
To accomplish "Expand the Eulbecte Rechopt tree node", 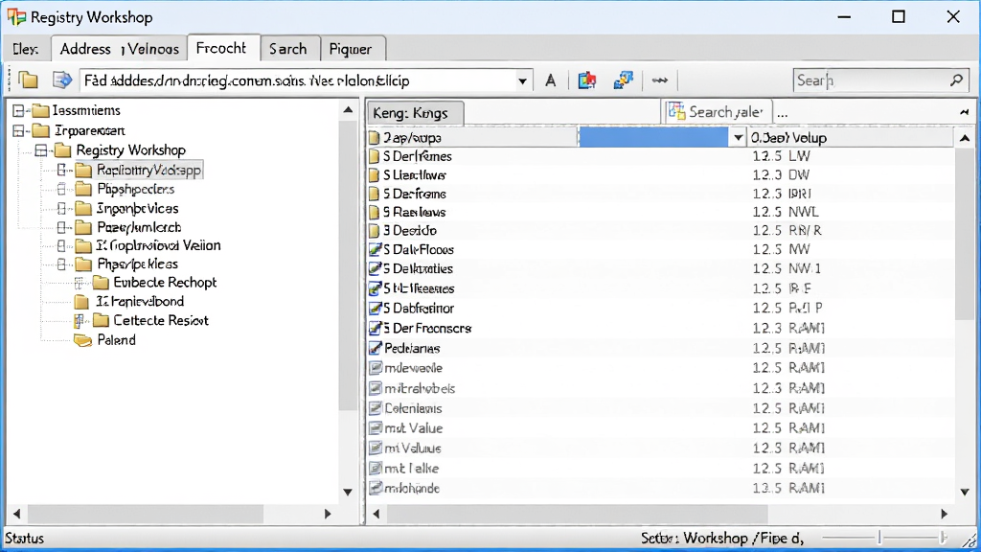I will click(79, 283).
